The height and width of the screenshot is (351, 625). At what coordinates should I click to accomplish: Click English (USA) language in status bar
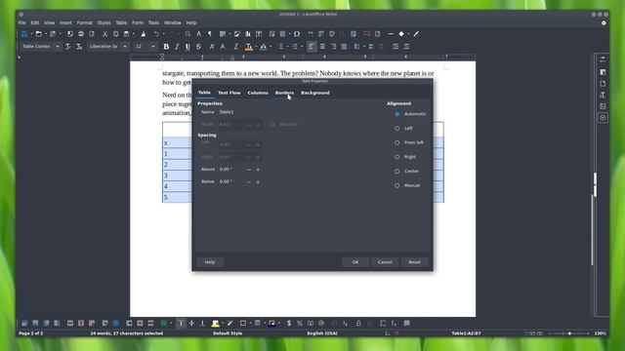(322, 333)
